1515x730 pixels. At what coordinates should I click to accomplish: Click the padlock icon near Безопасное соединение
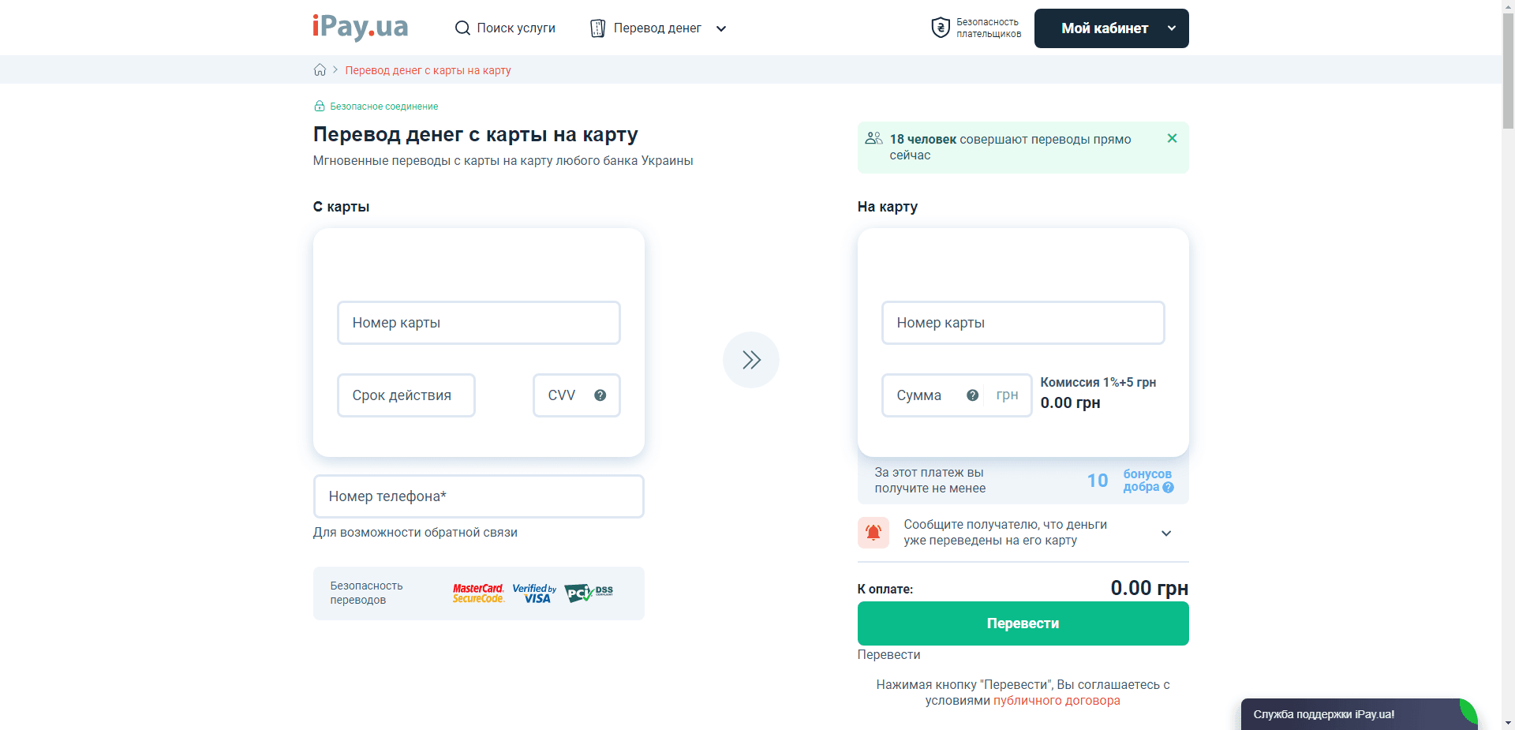(x=319, y=106)
